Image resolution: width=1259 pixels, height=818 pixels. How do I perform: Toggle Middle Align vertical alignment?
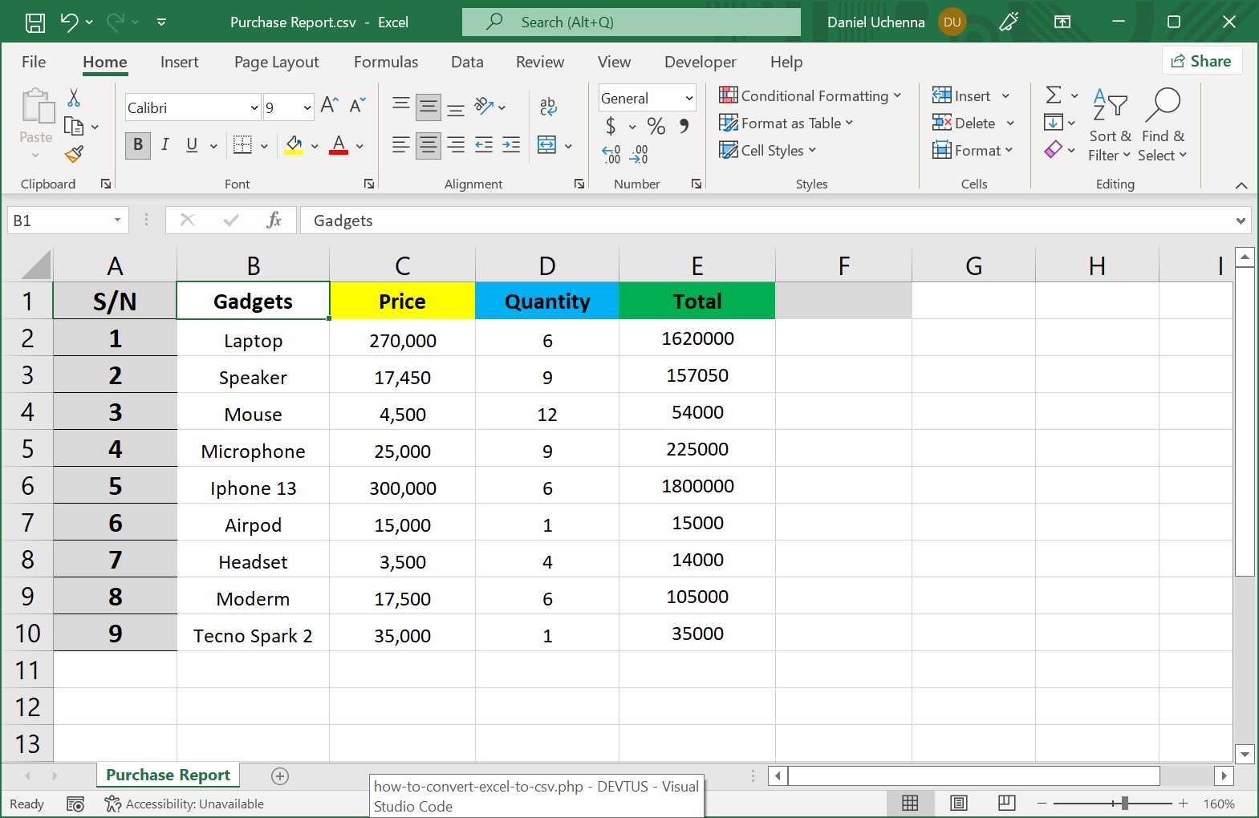428,106
